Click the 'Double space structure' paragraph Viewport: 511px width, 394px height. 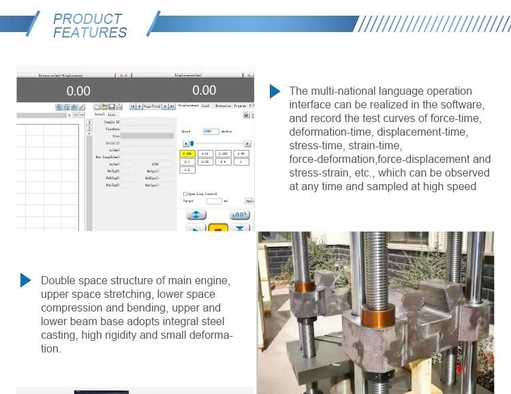click(136, 314)
